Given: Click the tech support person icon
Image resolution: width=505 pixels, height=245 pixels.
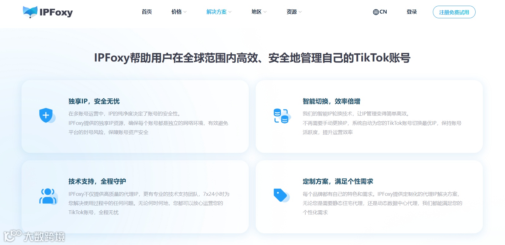Looking at the screenshot, I should click(48, 196).
